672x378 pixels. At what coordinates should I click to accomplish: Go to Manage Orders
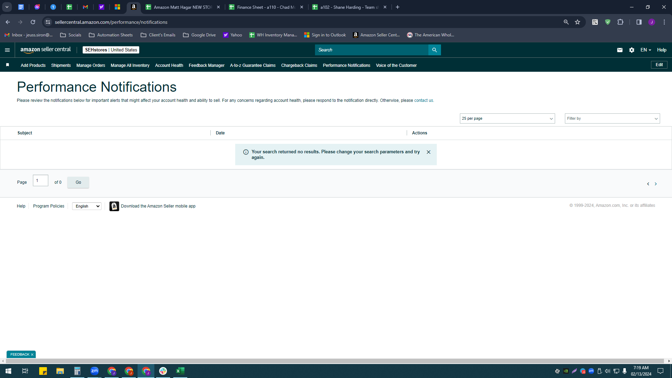click(91, 65)
